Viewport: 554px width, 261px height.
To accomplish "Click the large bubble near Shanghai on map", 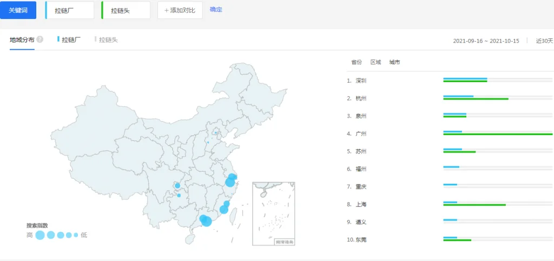I will (230, 182).
